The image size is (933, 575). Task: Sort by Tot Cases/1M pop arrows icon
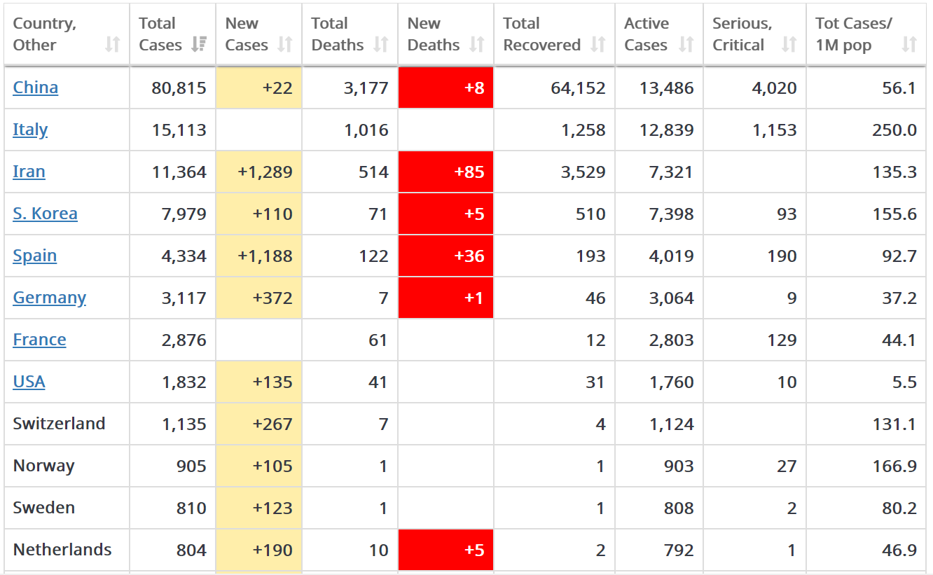click(909, 45)
